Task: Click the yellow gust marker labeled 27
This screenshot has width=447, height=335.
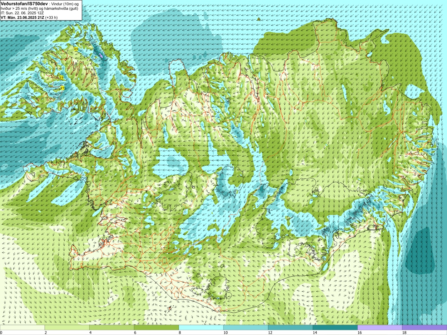Action: (62, 88)
